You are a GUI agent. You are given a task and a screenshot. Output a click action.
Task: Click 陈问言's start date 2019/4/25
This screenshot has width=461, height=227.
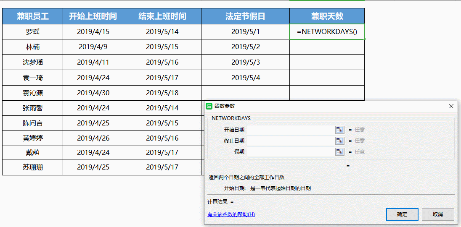93,123
